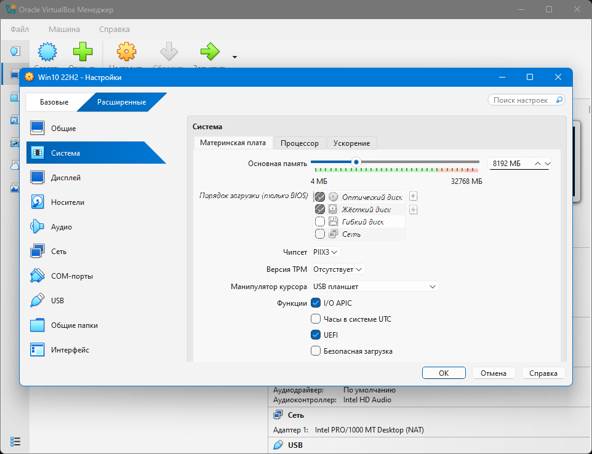Viewport: 592px width, 454px height.
Task: Open the Общие папки settings category
Action: [x=96, y=325]
